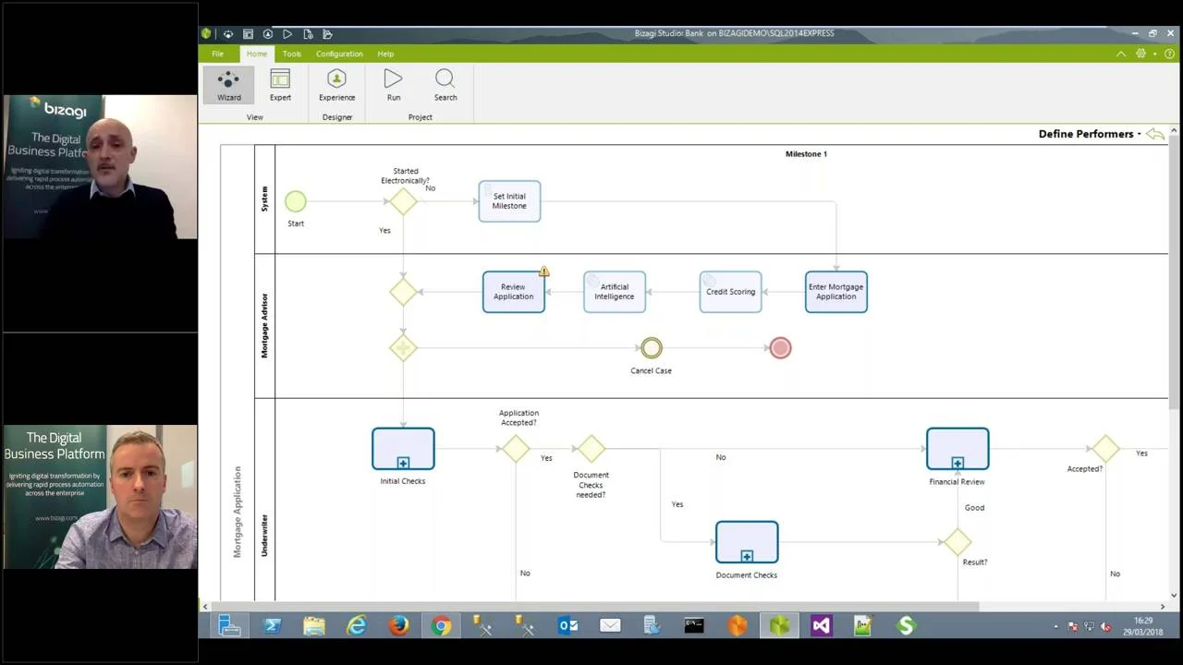
Task: Expand the Define Performers dropdown
Action: [1139, 135]
